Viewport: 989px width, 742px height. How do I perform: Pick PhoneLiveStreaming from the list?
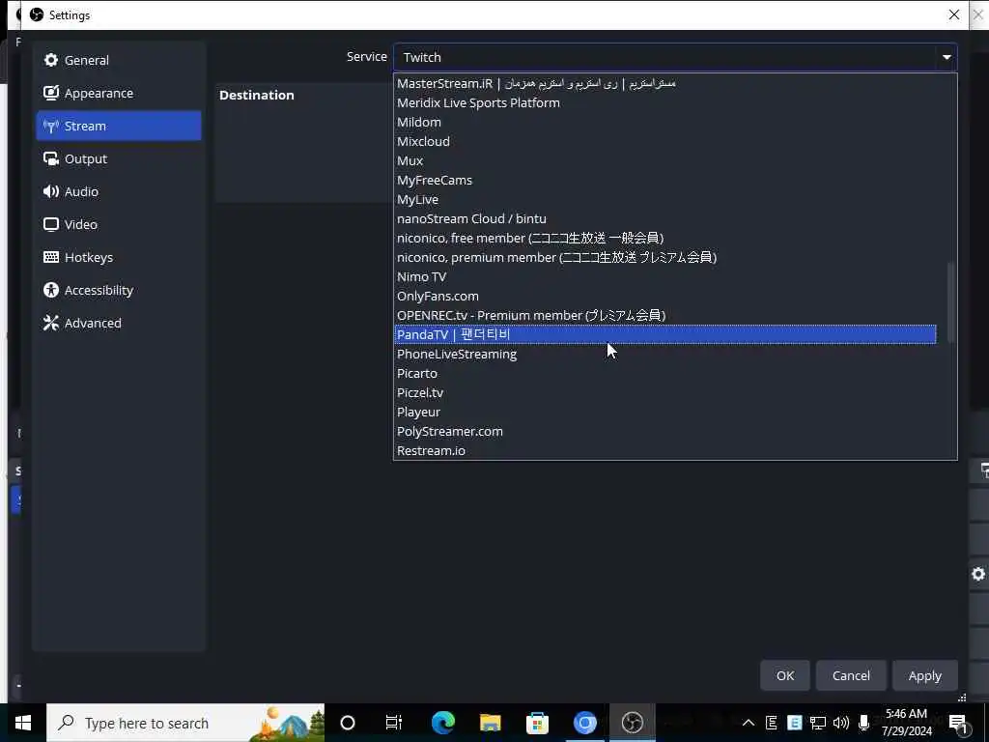click(665, 354)
